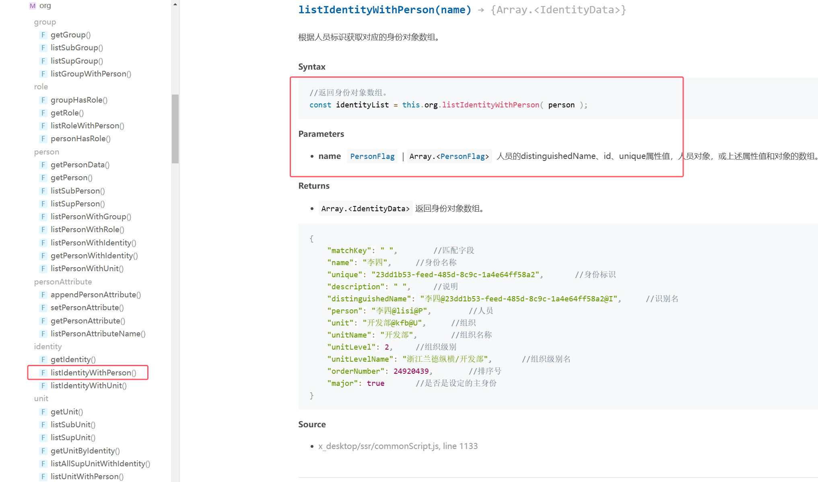Click the F icon beside listIdentityWithUnit()

[43, 386]
